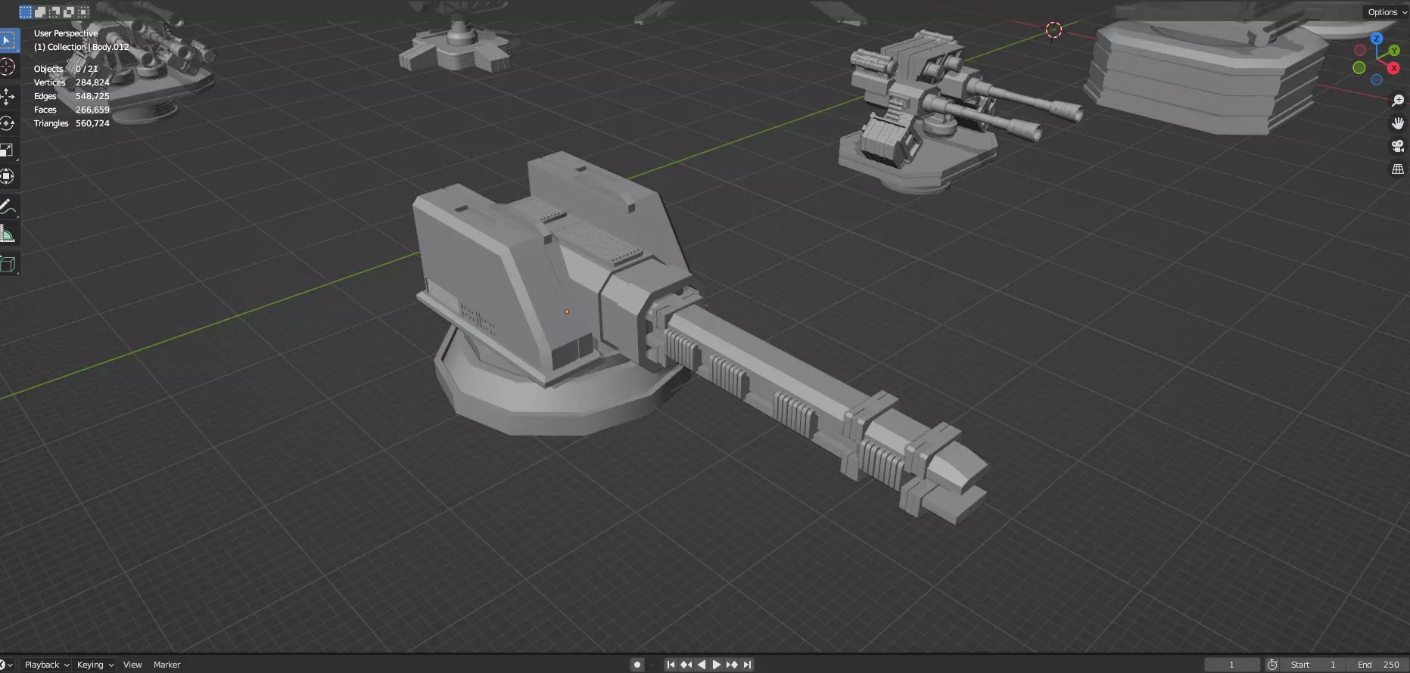The height and width of the screenshot is (673, 1410).
Task: Click the Z axis on navigation gizmo
Action: pyautogui.click(x=1377, y=39)
